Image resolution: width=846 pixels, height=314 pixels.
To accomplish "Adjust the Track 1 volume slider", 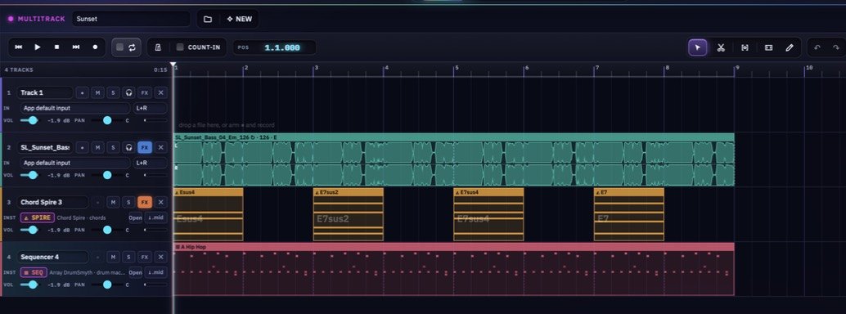I will pyautogui.click(x=31, y=120).
